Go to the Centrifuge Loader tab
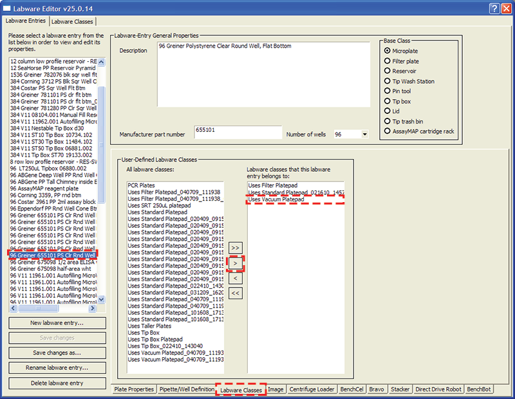 click(x=312, y=389)
